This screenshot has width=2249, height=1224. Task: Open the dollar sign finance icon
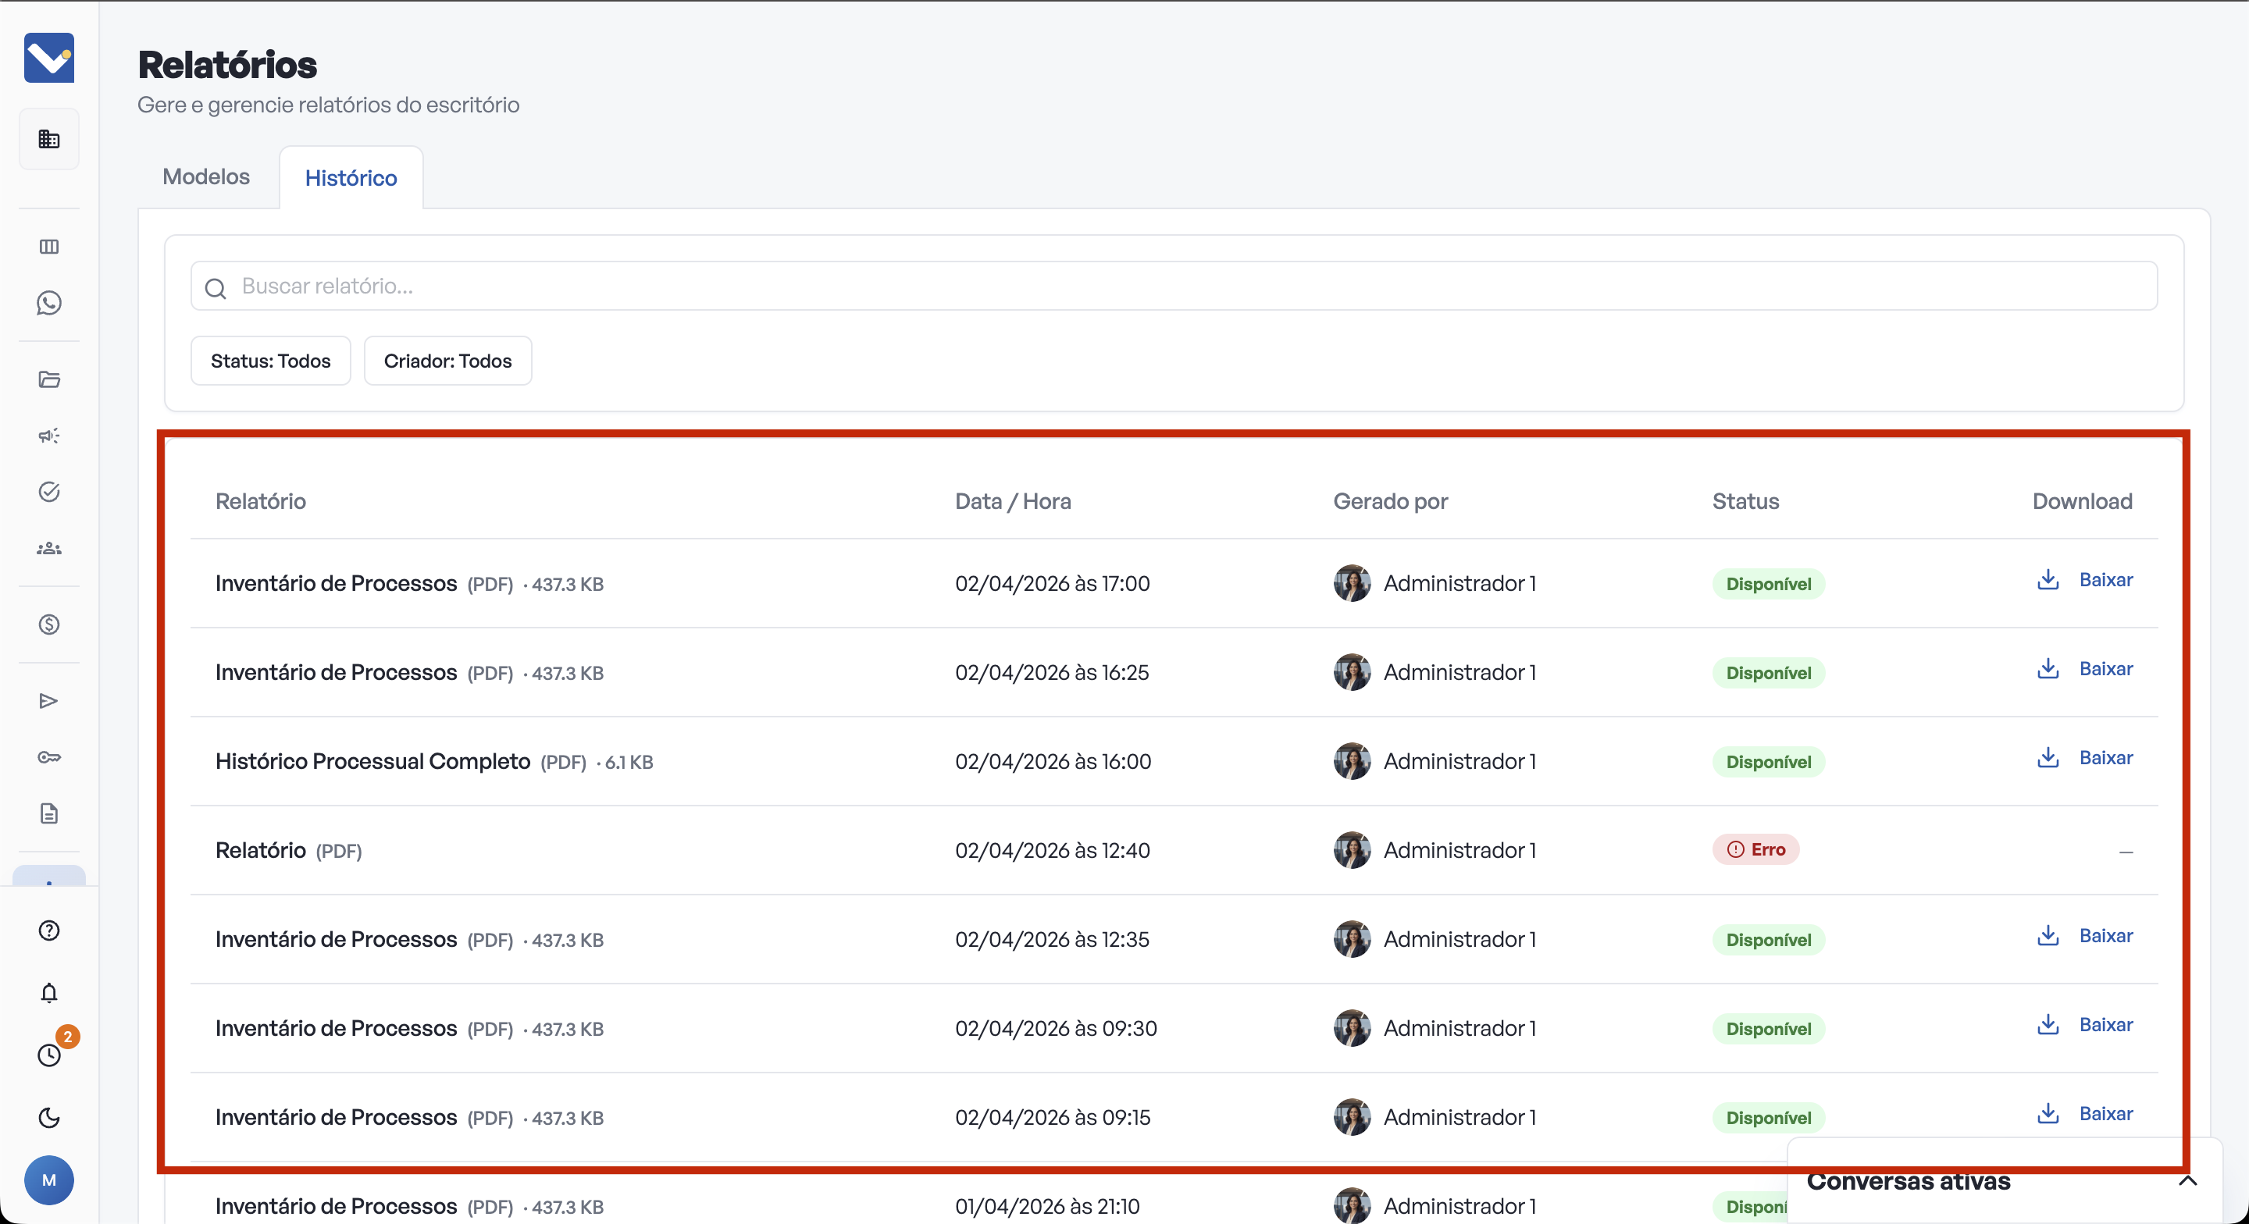[49, 624]
